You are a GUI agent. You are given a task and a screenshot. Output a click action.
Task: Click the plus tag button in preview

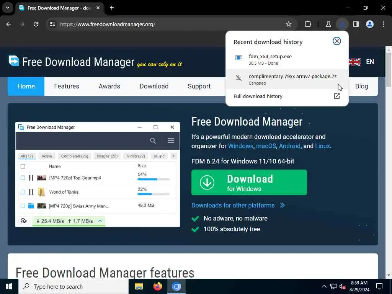174,156
